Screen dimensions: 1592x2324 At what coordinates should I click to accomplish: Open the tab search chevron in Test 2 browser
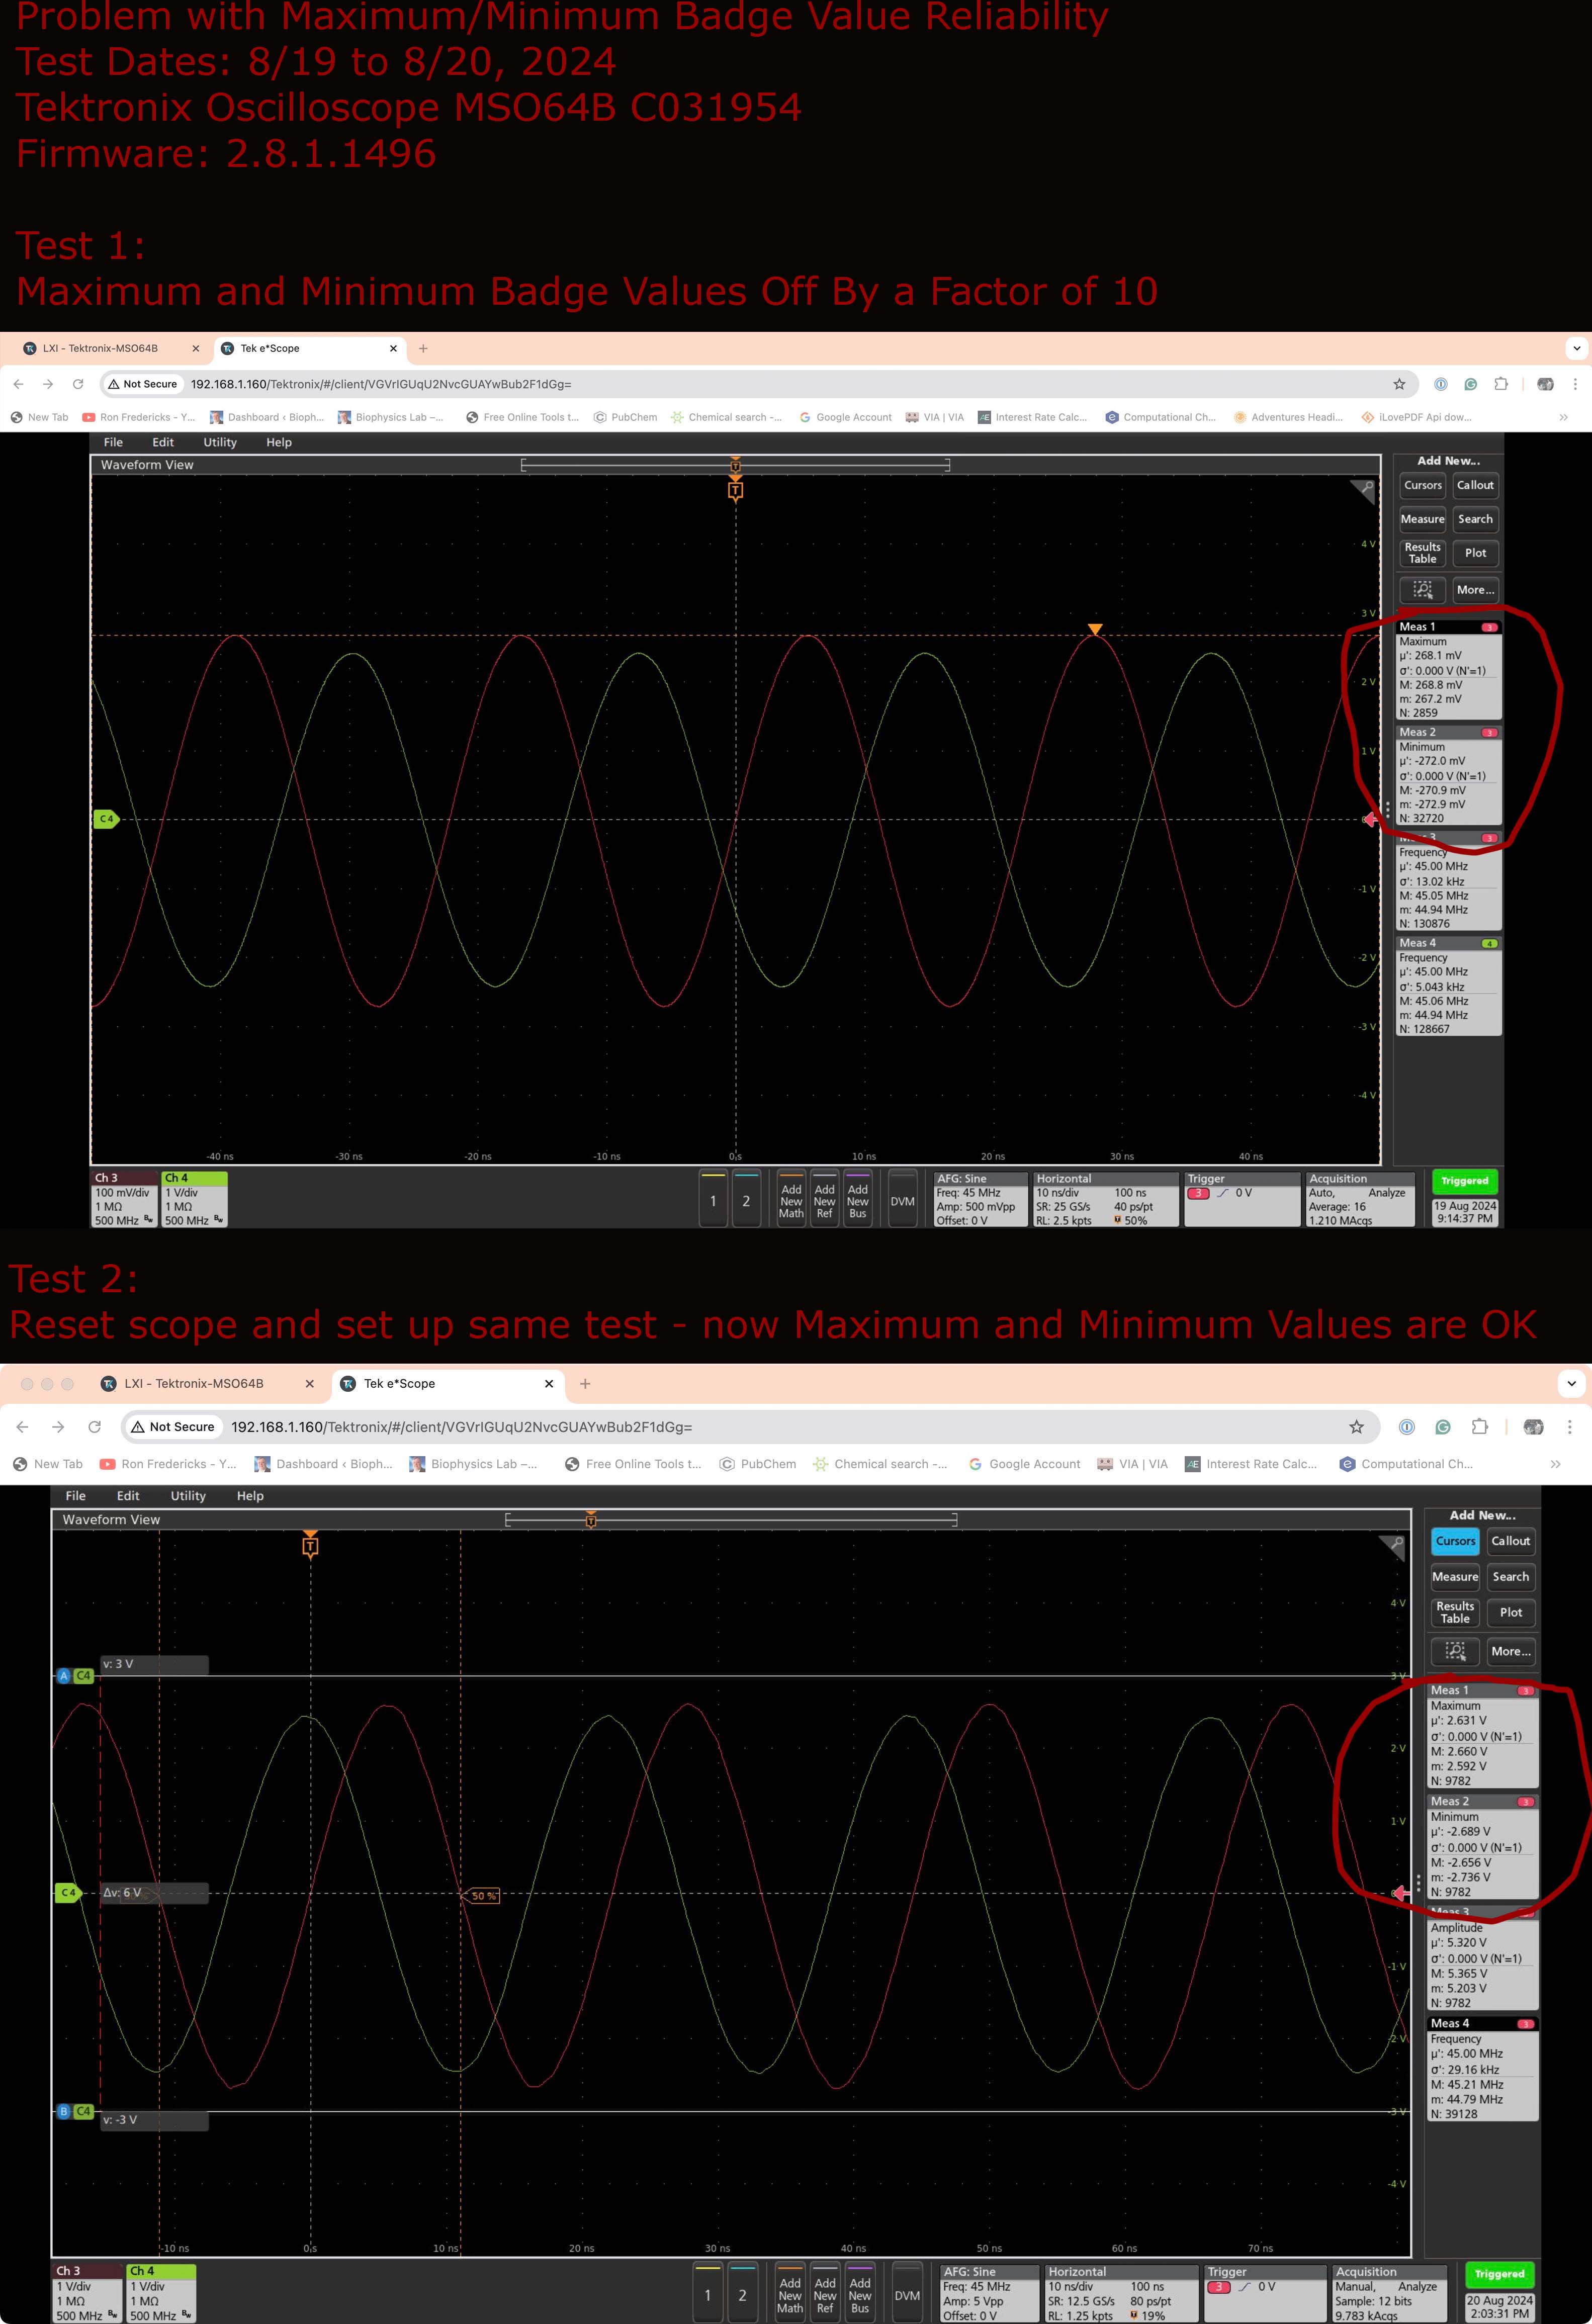(1571, 1383)
